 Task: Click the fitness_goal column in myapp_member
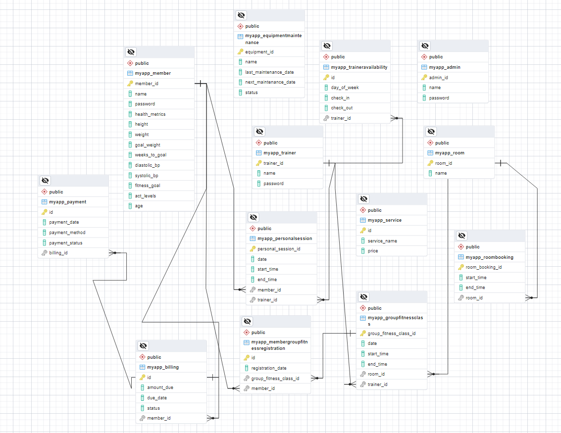tap(159, 186)
